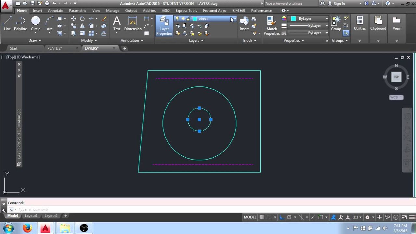416x234 pixels.
Task: Expand the Draw panel
Action: (x=35, y=41)
